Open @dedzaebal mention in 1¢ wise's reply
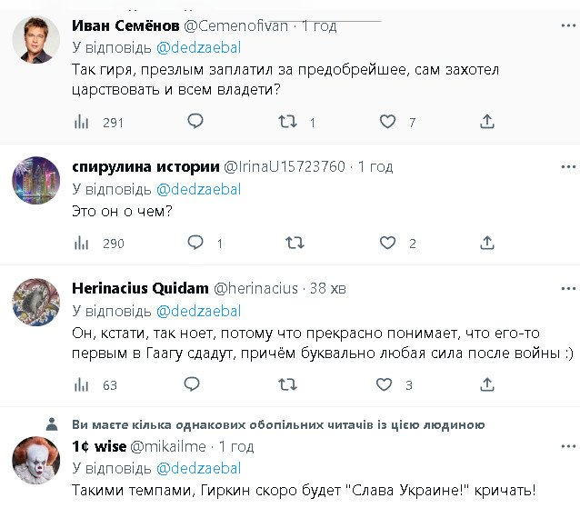Viewport: 580px width, 508px height. tap(199, 468)
